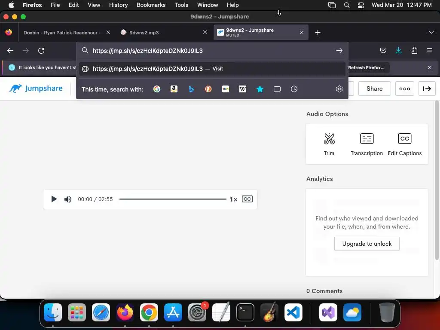
Task: Click Upgrade to unlock button
Action: point(367,244)
